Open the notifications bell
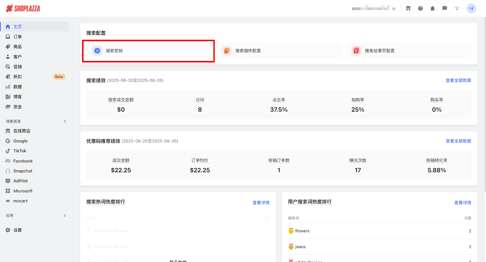The width and height of the screenshot is (486, 262). click(x=433, y=8)
